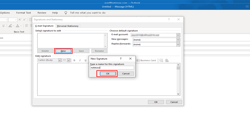Viewport: 250px width, 132px height.
Task: Click the font color A icon
Action: click(x=17, y=25)
